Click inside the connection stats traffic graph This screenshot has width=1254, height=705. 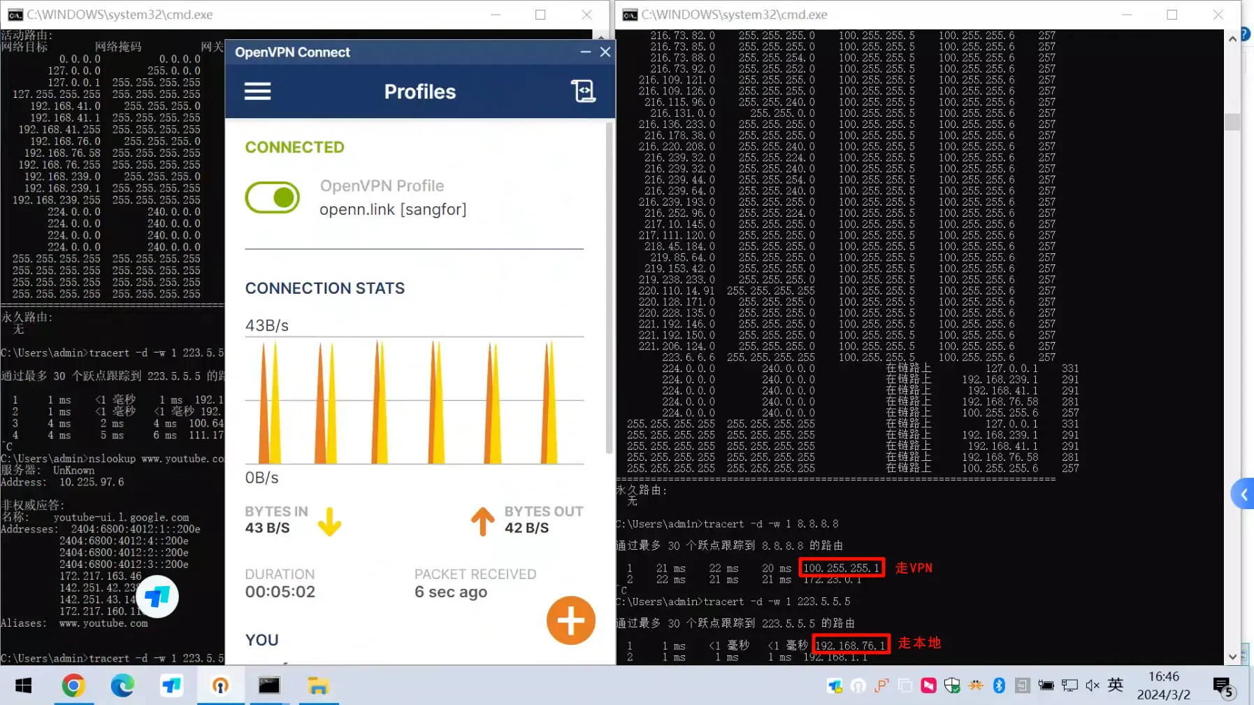coord(415,401)
